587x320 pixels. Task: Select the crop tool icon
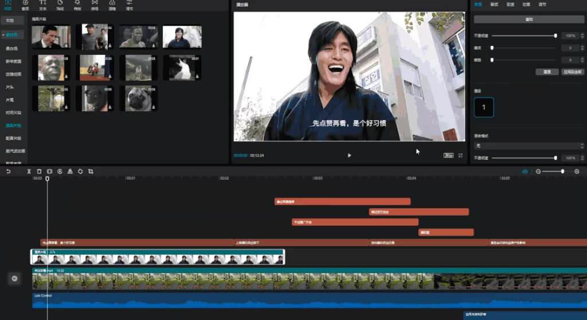[91, 171]
